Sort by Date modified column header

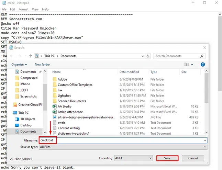129,72
